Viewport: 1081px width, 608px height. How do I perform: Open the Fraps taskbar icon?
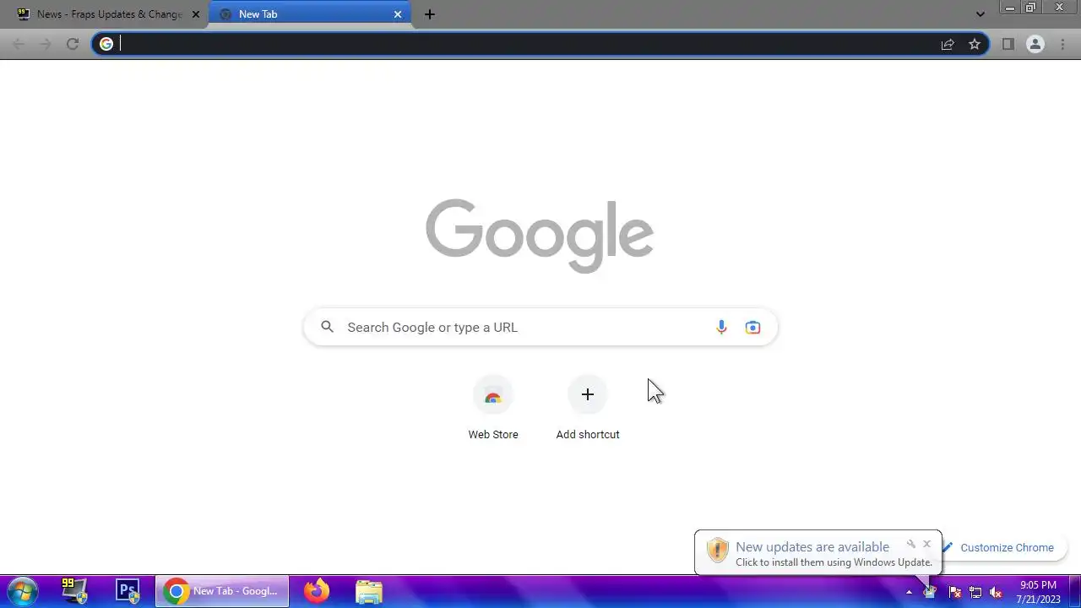(x=75, y=591)
